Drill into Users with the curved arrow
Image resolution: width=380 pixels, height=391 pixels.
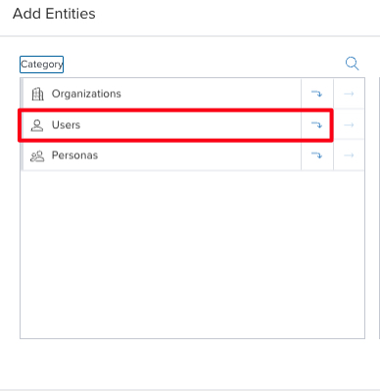(316, 125)
